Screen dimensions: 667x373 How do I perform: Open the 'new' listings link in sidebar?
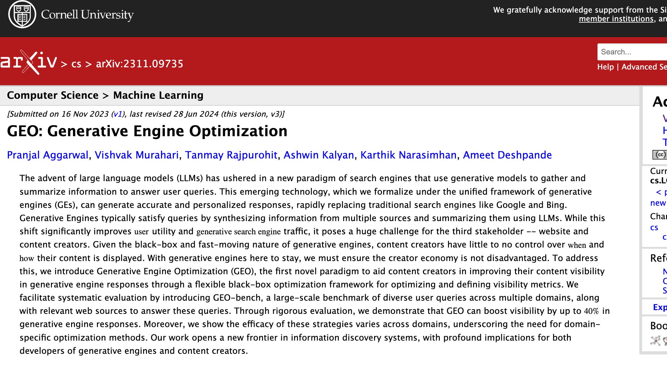click(x=658, y=203)
